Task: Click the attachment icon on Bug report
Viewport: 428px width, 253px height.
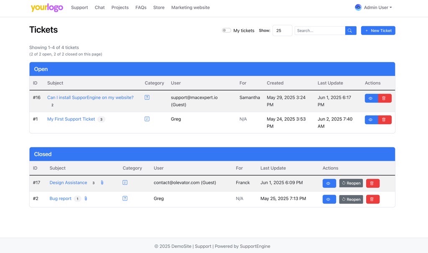Action: (x=85, y=198)
